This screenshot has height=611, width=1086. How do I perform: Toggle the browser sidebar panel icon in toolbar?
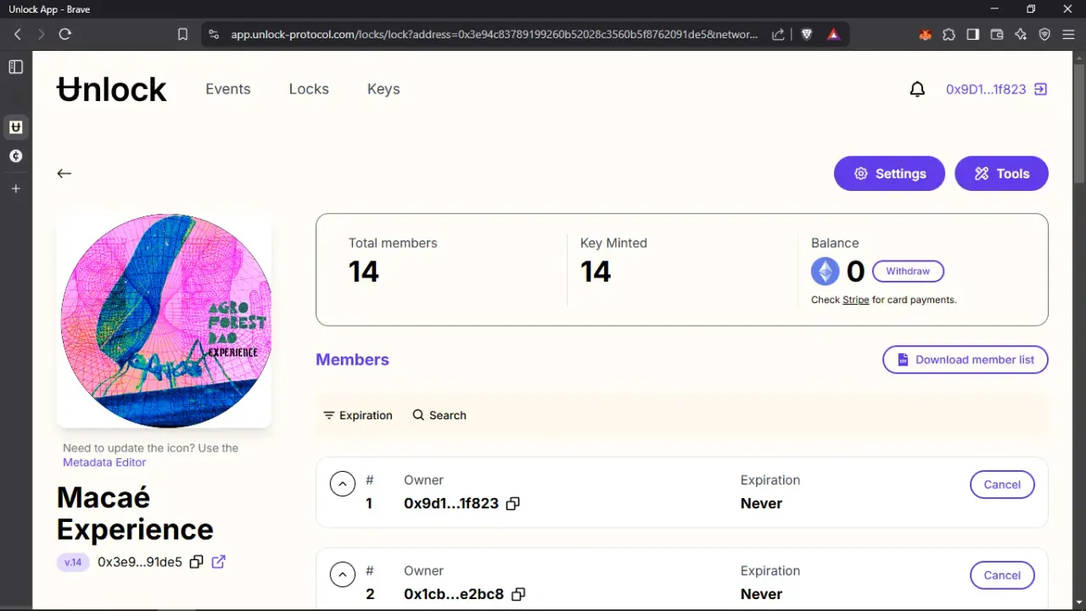click(973, 34)
